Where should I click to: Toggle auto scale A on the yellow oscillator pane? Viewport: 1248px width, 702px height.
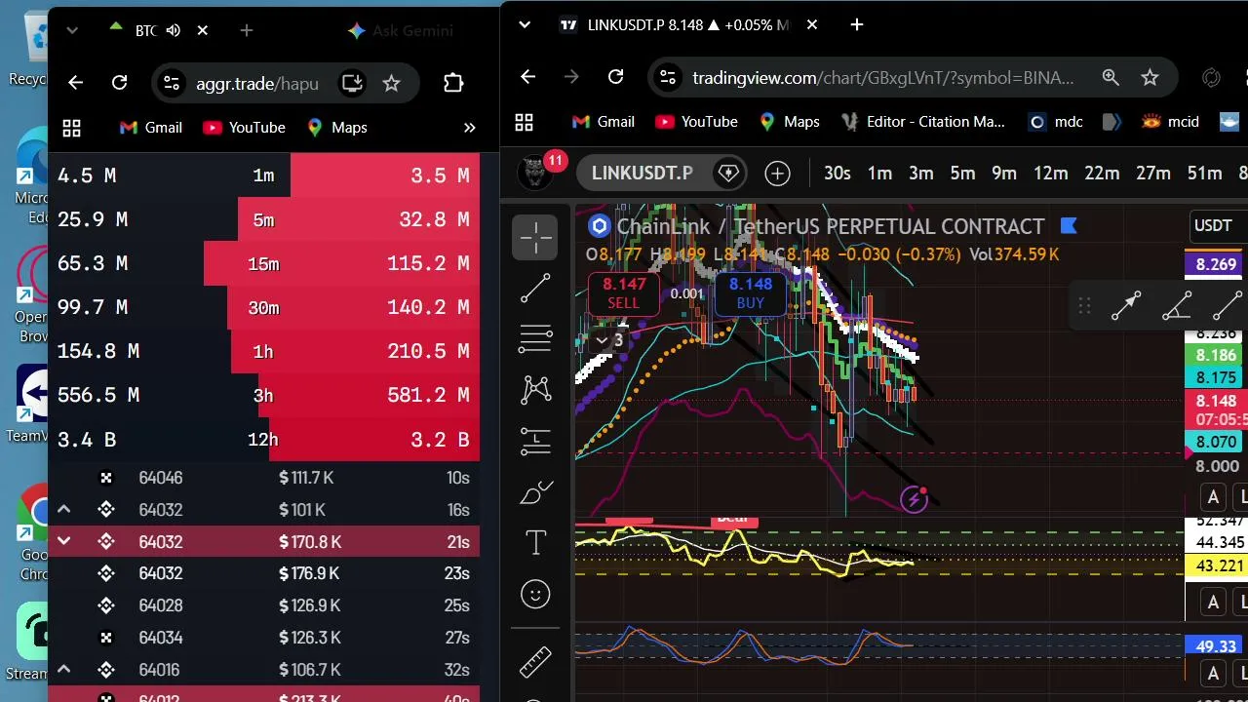click(x=1213, y=602)
